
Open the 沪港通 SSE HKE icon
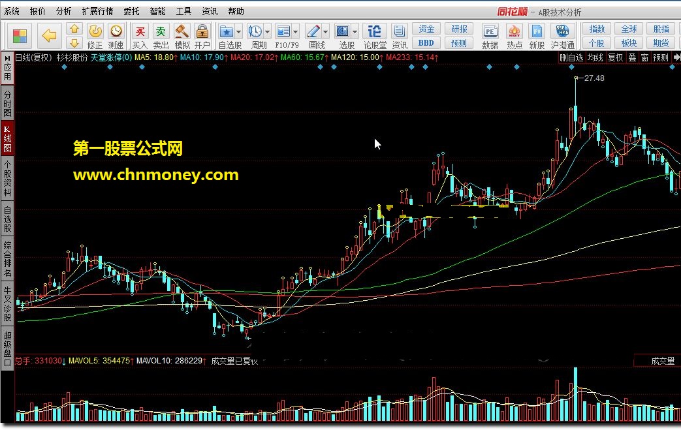pyautogui.click(x=562, y=36)
